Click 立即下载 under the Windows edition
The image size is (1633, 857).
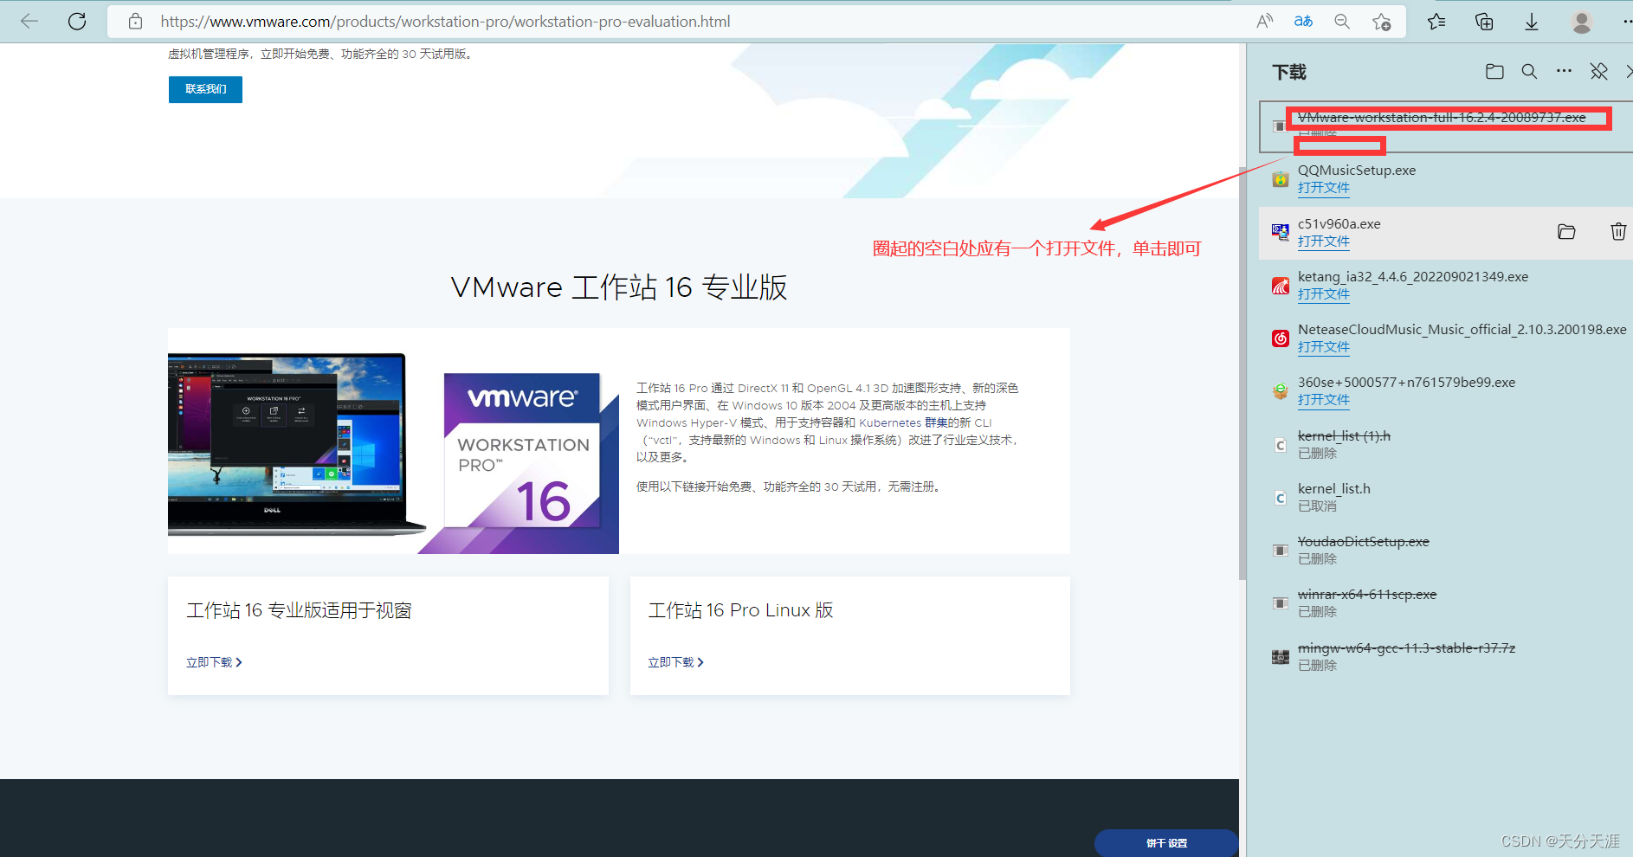tap(214, 662)
